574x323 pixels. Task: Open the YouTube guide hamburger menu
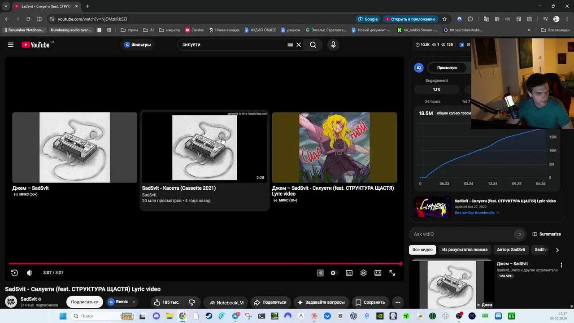[x=11, y=45]
